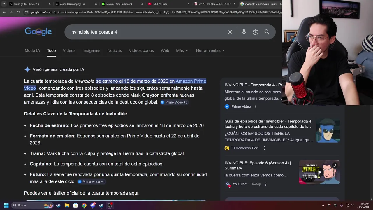Open the second Steam icon on the taskbar
This screenshot has height=210, width=373.
point(101,205)
